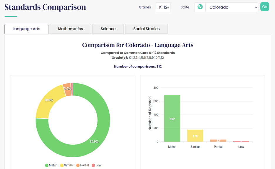Viewport: 275px width, 169px height.
Task: Toggle Similar series in chart legend
Action: pos(66,165)
